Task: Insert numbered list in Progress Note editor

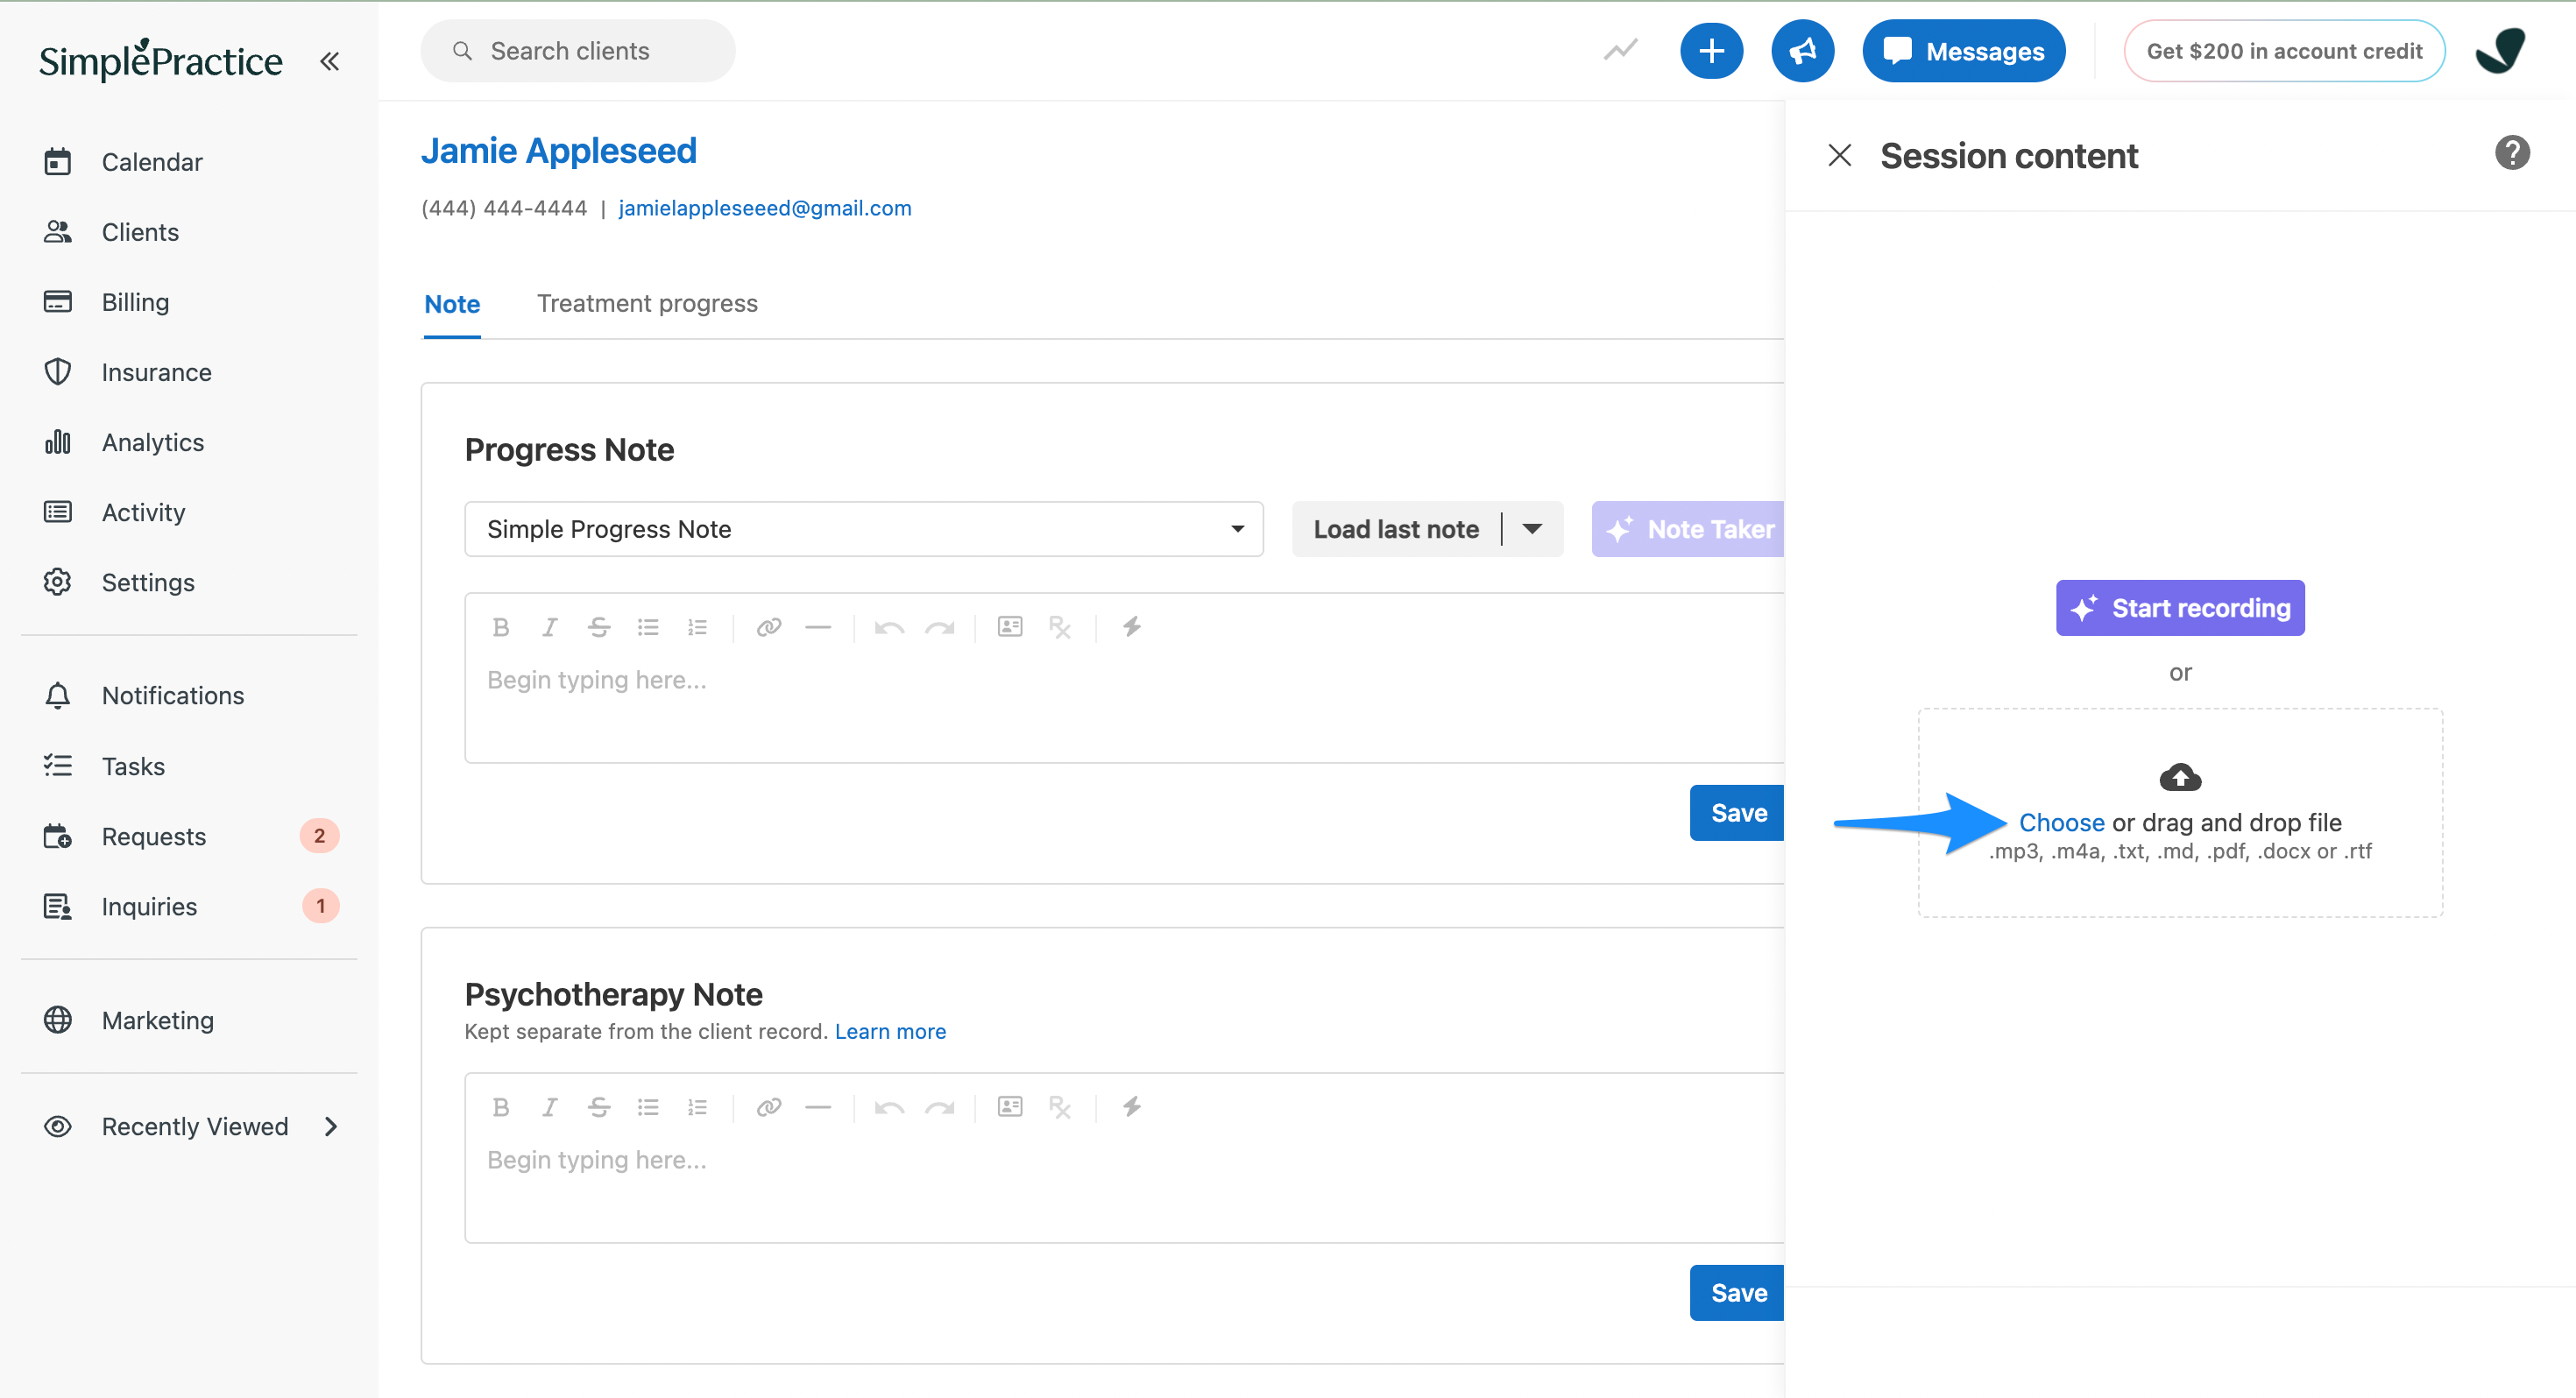Action: pyautogui.click(x=697, y=627)
